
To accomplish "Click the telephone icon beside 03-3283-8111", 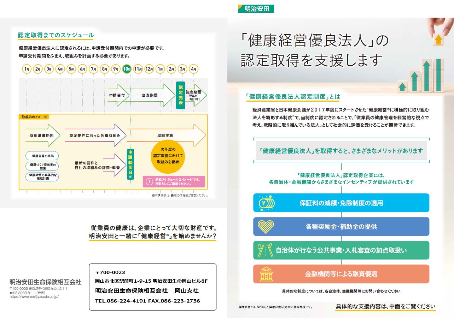I will [11, 293].
